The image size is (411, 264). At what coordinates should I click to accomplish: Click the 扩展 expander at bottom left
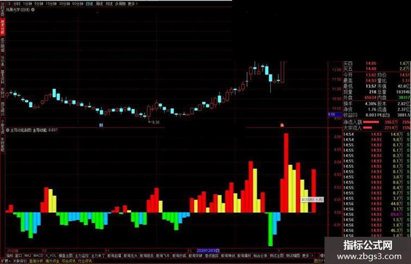pos(6,261)
